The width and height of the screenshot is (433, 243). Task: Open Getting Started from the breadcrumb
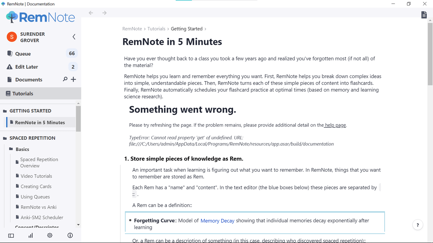186,28
